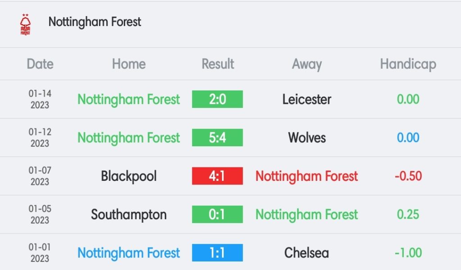Click the Wolves away team name
The height and width of the screenshot is (270, 461).
point(307,138)
